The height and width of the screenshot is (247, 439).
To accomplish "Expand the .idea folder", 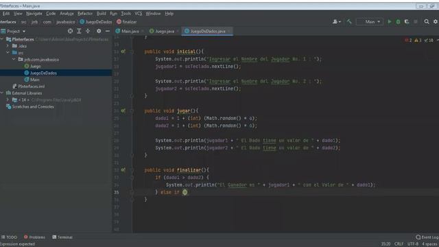I will (x=8, y=46).
